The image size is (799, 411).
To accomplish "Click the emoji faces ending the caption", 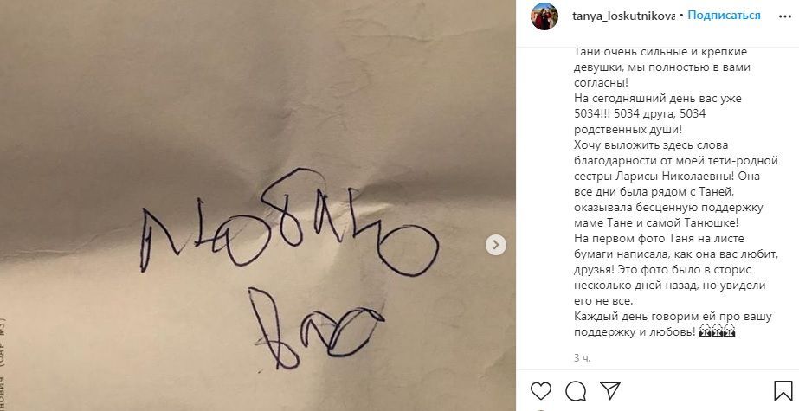I will (x=717, y=331).
